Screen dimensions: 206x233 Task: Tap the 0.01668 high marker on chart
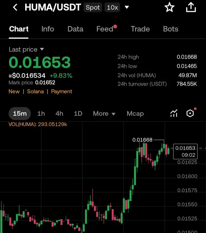[x=142, y=140]
